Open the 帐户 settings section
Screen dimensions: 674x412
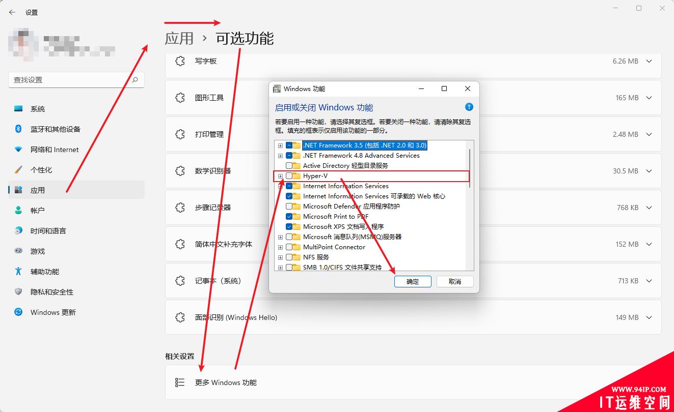coord(76,210)
